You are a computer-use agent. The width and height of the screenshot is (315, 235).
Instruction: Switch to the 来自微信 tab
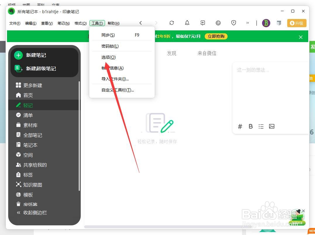click(x=207, y=53)
